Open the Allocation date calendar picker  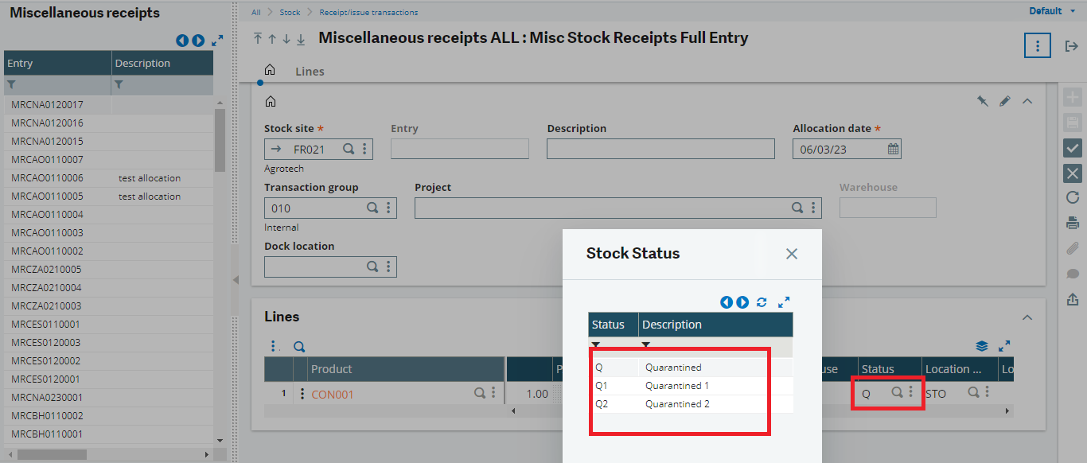pos(891,148)
